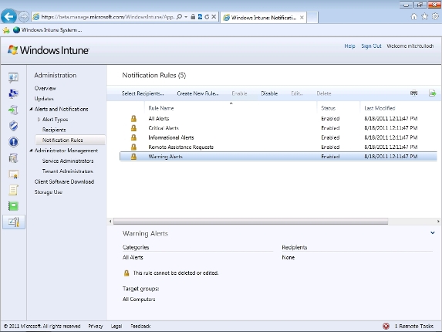Open the Policy workspace icon
Image resolution: width=442 pixels, height=332 pixels.
(13, 190)
